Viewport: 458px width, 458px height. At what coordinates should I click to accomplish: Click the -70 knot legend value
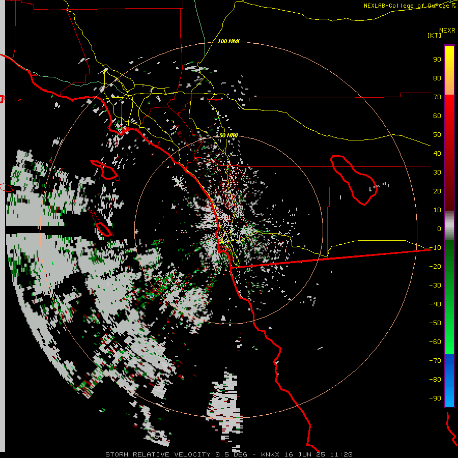click(435, 360)
